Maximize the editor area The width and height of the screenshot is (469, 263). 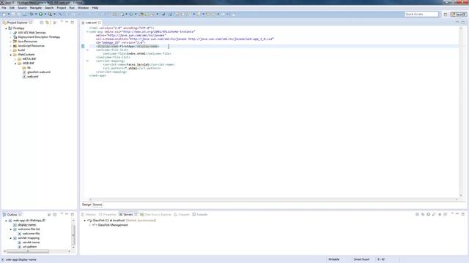click(463, 23)
